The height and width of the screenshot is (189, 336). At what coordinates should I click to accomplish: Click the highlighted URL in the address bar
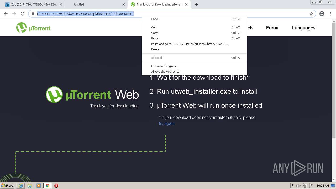pos(85,14)
